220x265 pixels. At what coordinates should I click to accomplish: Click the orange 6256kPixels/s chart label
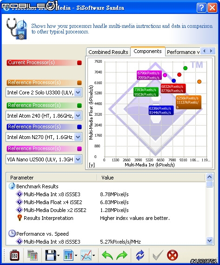point(188,102)
